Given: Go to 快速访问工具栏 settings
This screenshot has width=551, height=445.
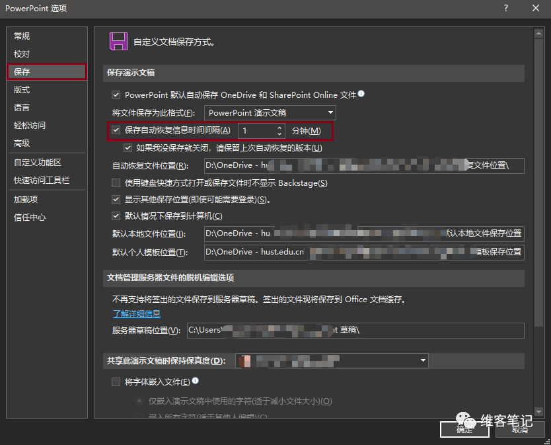Looking at the screenshot, I should coord(42,180).
